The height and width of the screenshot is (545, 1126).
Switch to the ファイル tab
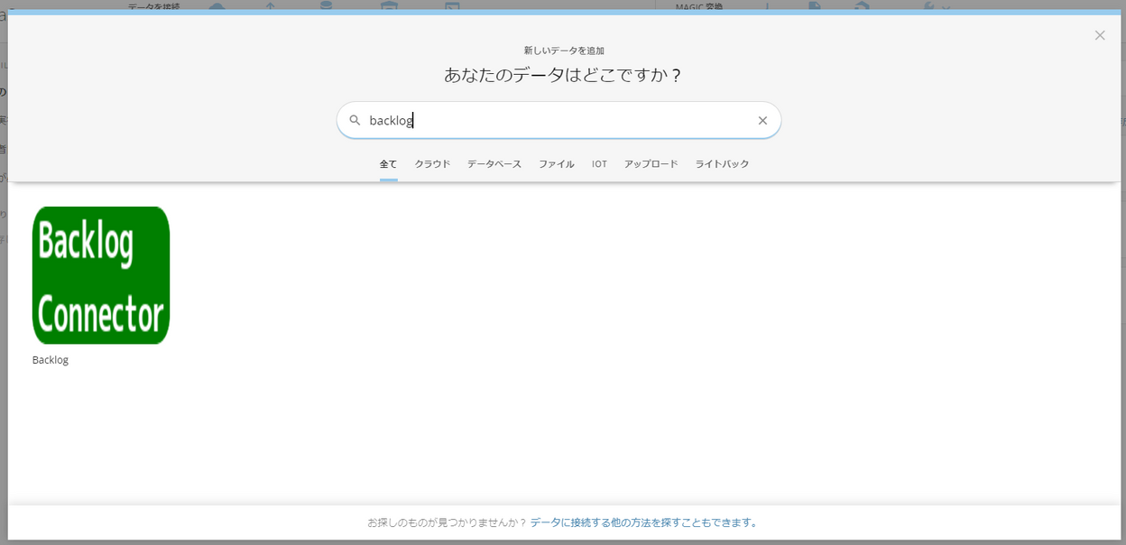tap(557, 164)
